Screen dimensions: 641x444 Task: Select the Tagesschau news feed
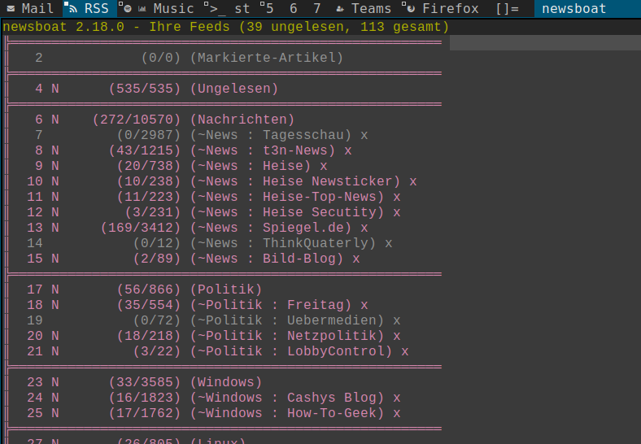click(307, 135)
